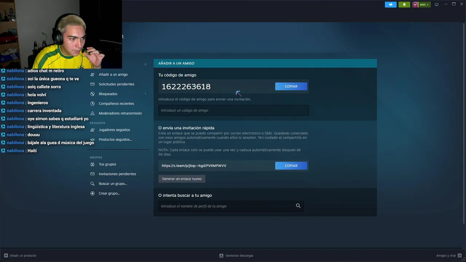
Task: Open Gestionar descargas
Action: [239, 255]
